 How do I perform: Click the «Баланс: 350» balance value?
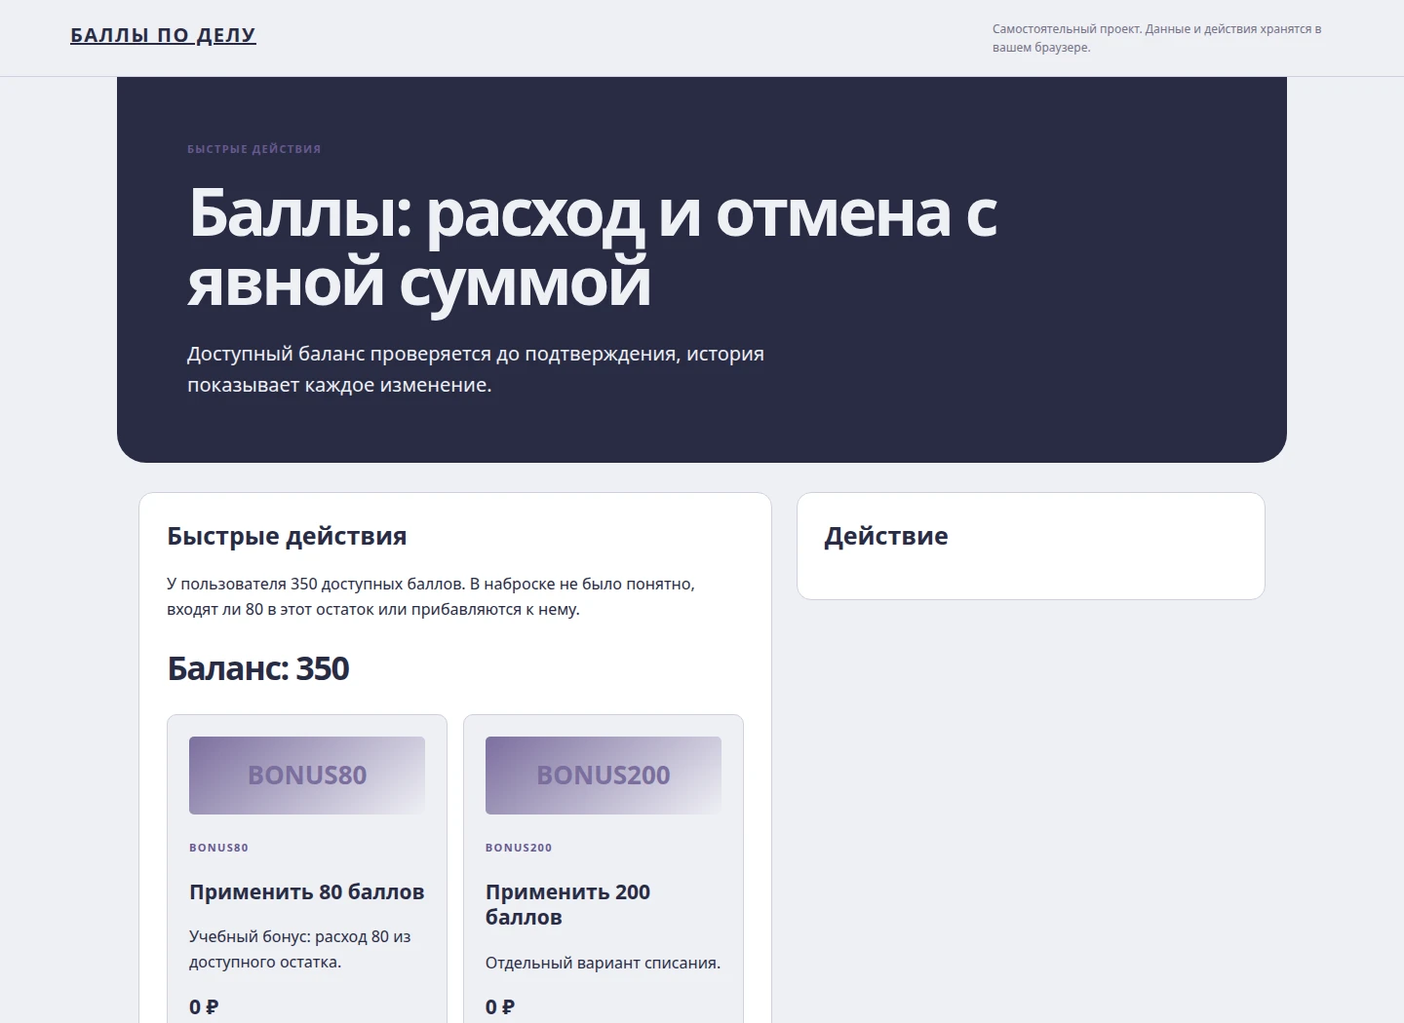[x=258, y=669]
